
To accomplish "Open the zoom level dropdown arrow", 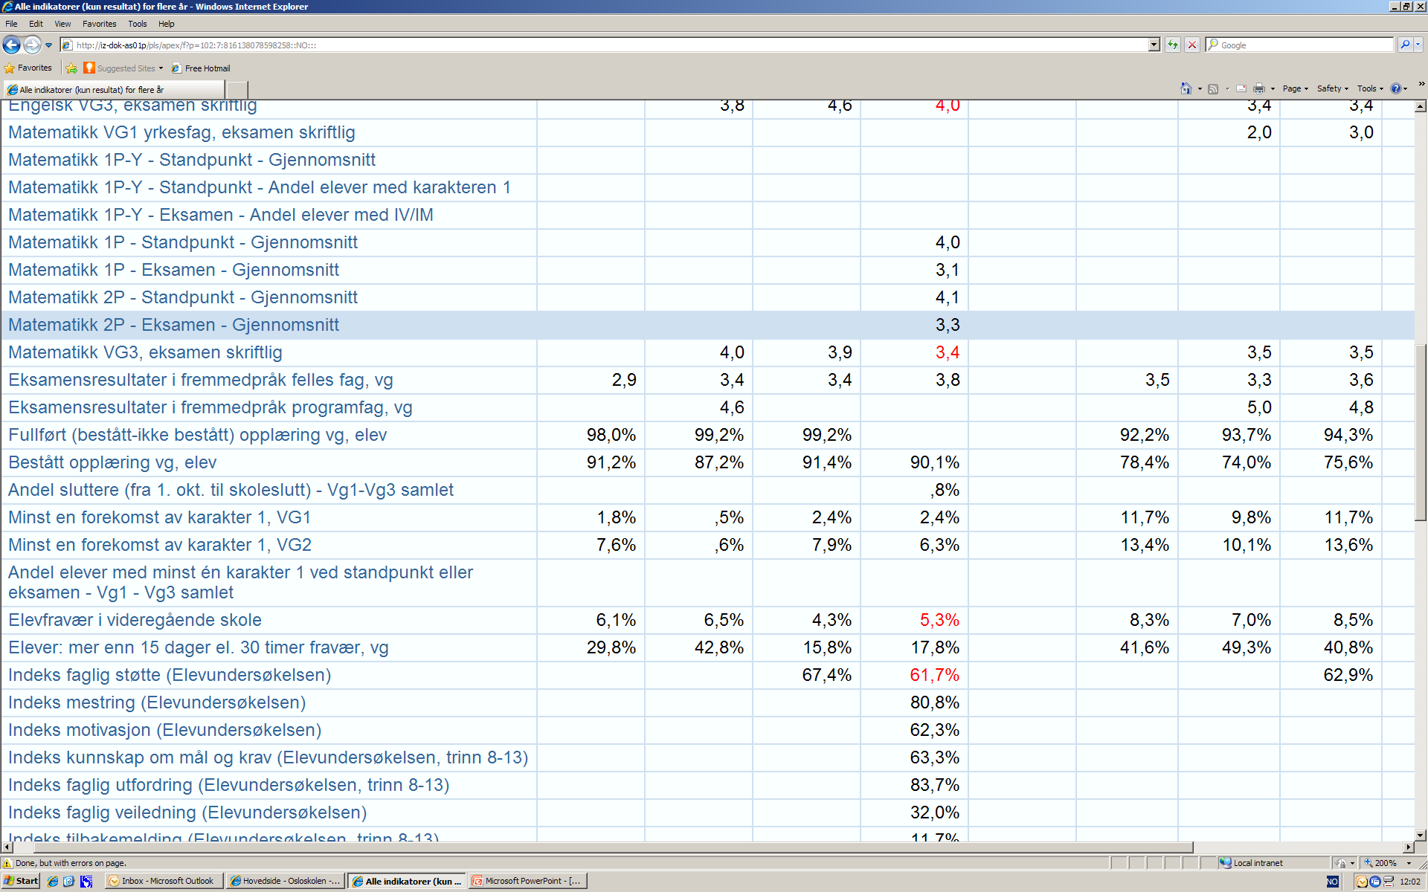I will [x=1409, y=863].
